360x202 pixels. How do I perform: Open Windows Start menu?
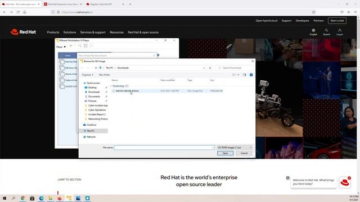(4, 198)
